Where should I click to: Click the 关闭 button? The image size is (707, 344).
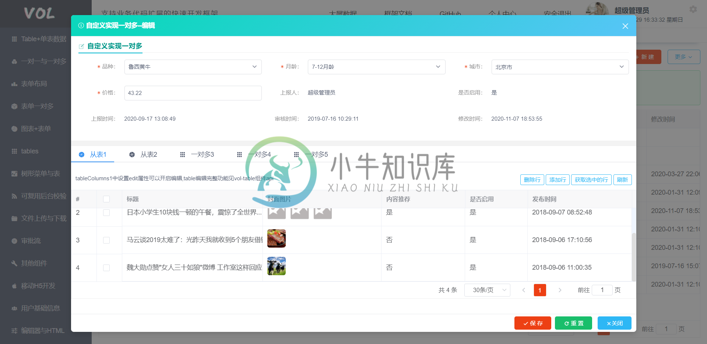[614, 323]
